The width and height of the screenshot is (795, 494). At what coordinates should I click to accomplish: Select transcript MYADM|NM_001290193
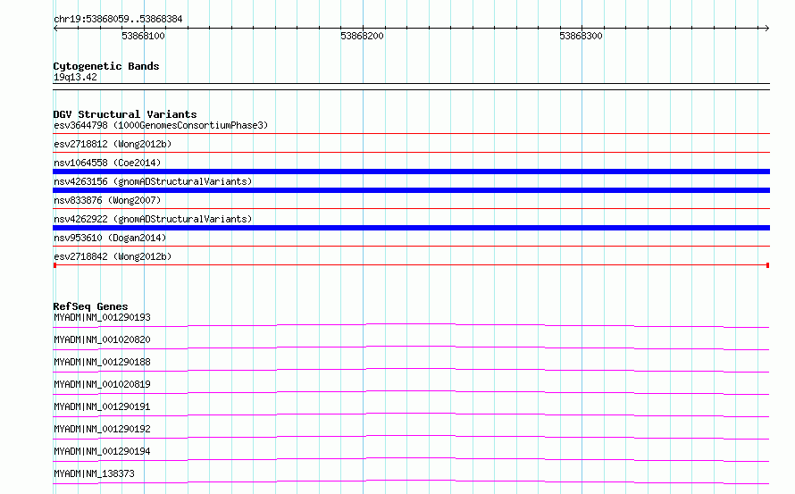102,317
